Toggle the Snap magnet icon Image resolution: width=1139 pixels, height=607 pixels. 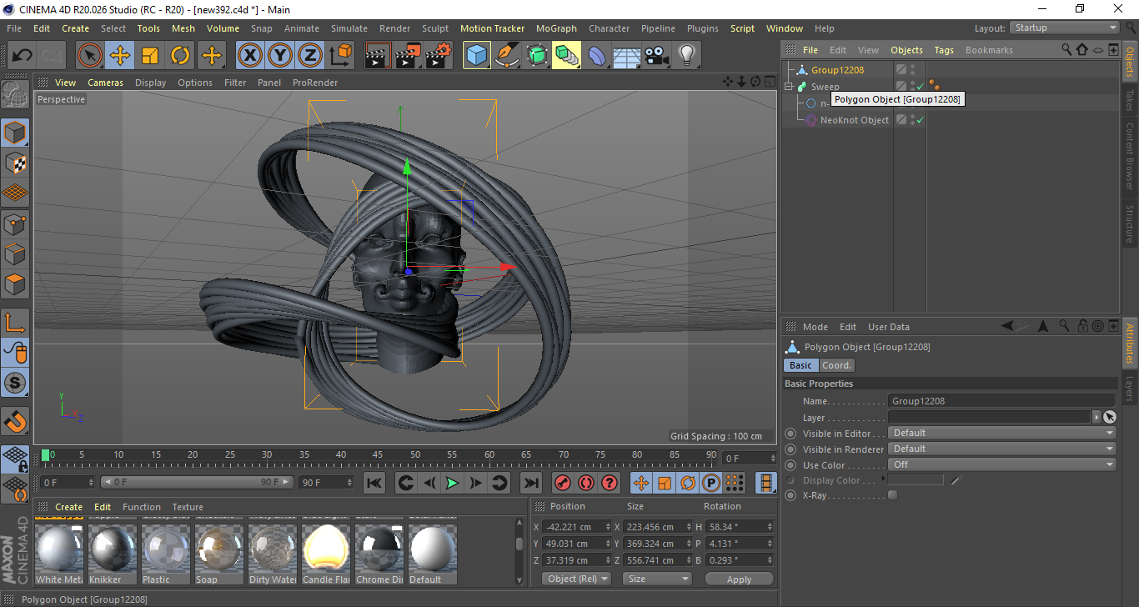[15, 421]
